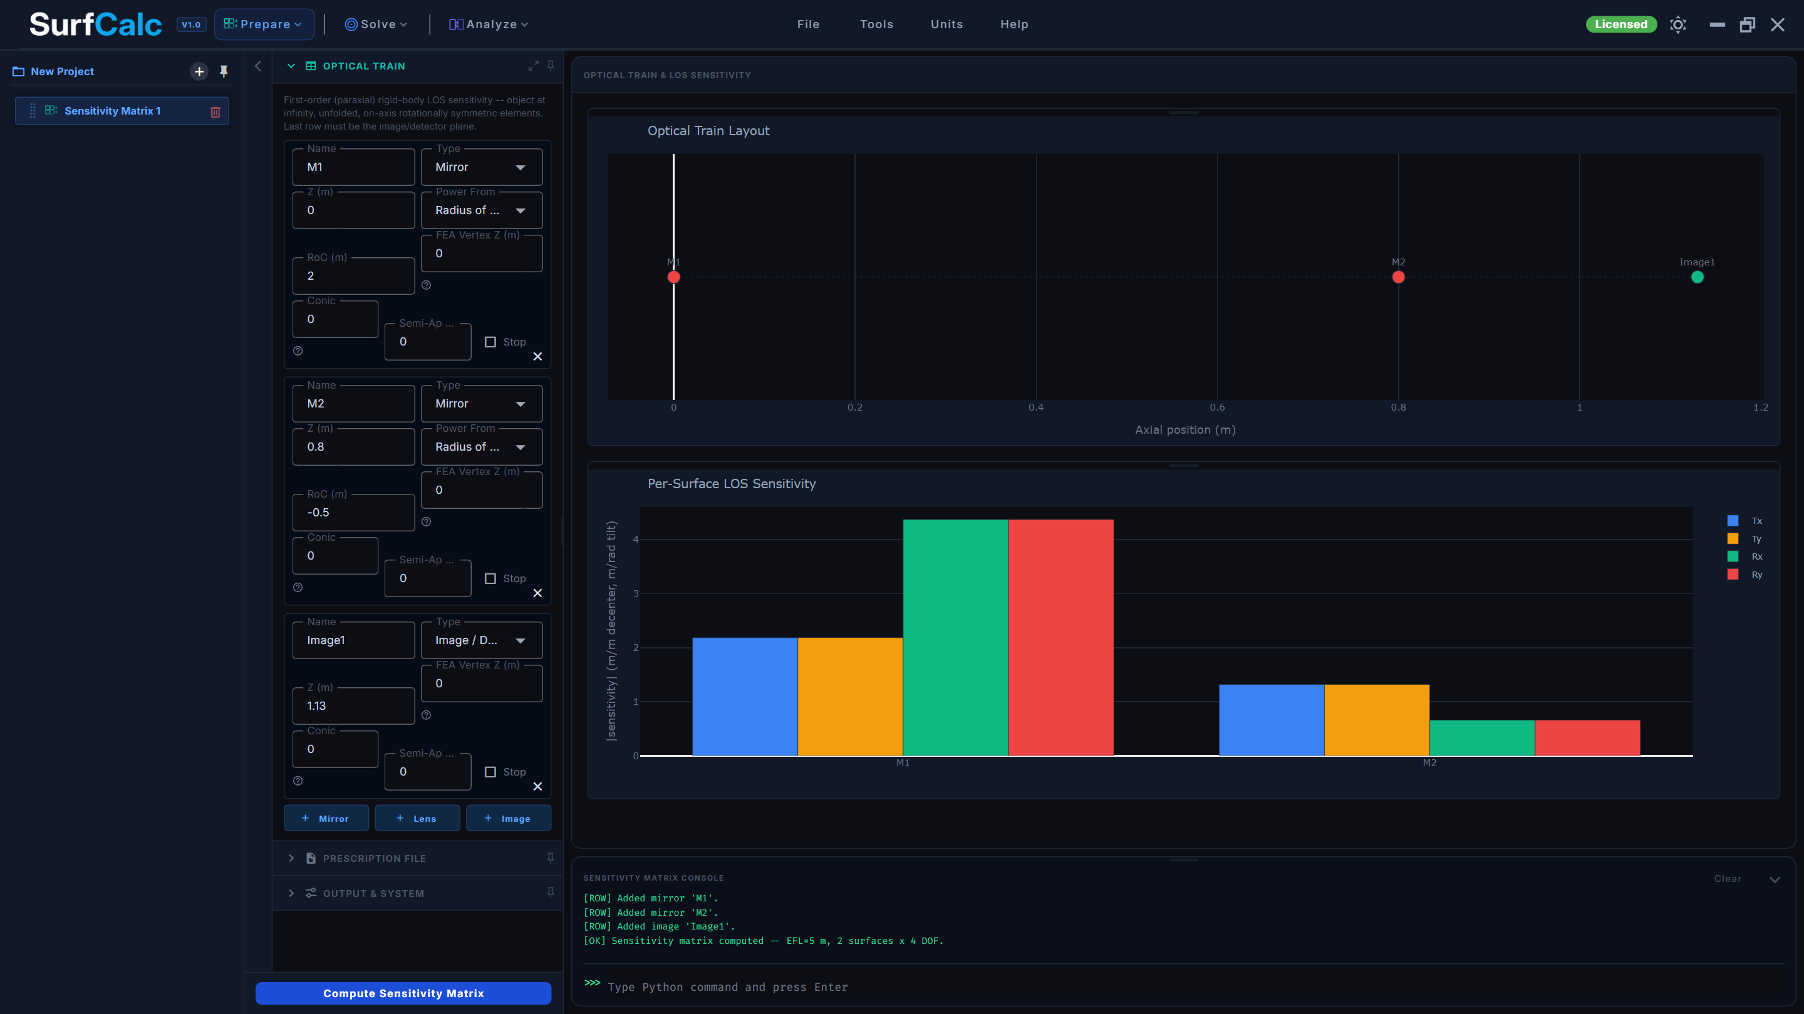
Task: Open help for Image1 Z field
Action: pos(427,714)
